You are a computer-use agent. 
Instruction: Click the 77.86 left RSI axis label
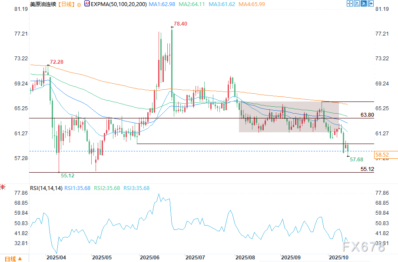(21, 193)
